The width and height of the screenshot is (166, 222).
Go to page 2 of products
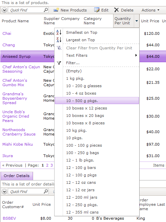pos(47,165)
